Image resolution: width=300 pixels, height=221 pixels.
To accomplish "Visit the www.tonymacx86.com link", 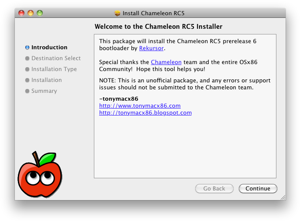I will click(x=140, y=105).
